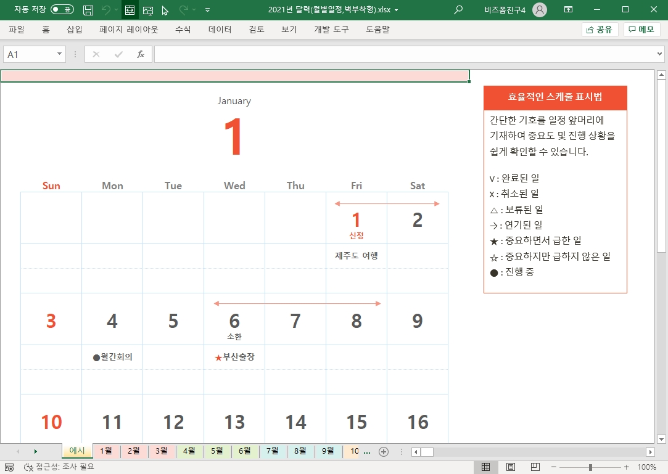Click the zoom out minus button

pyautogui.click(x=553, y=467)
